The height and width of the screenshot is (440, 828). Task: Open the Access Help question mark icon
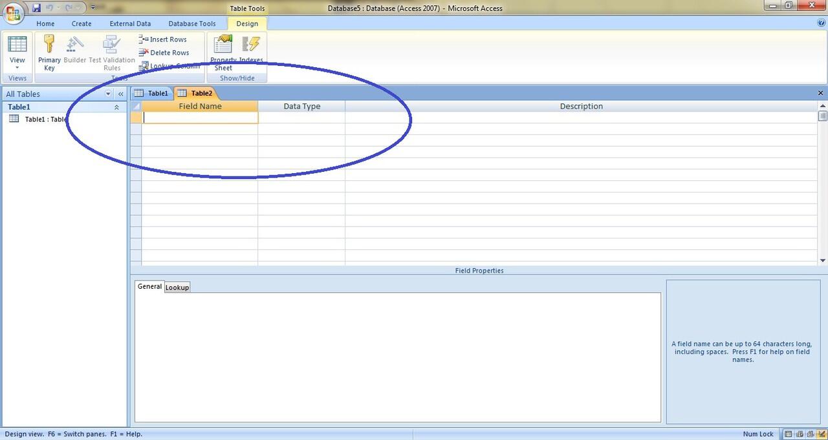coord(821,23)
